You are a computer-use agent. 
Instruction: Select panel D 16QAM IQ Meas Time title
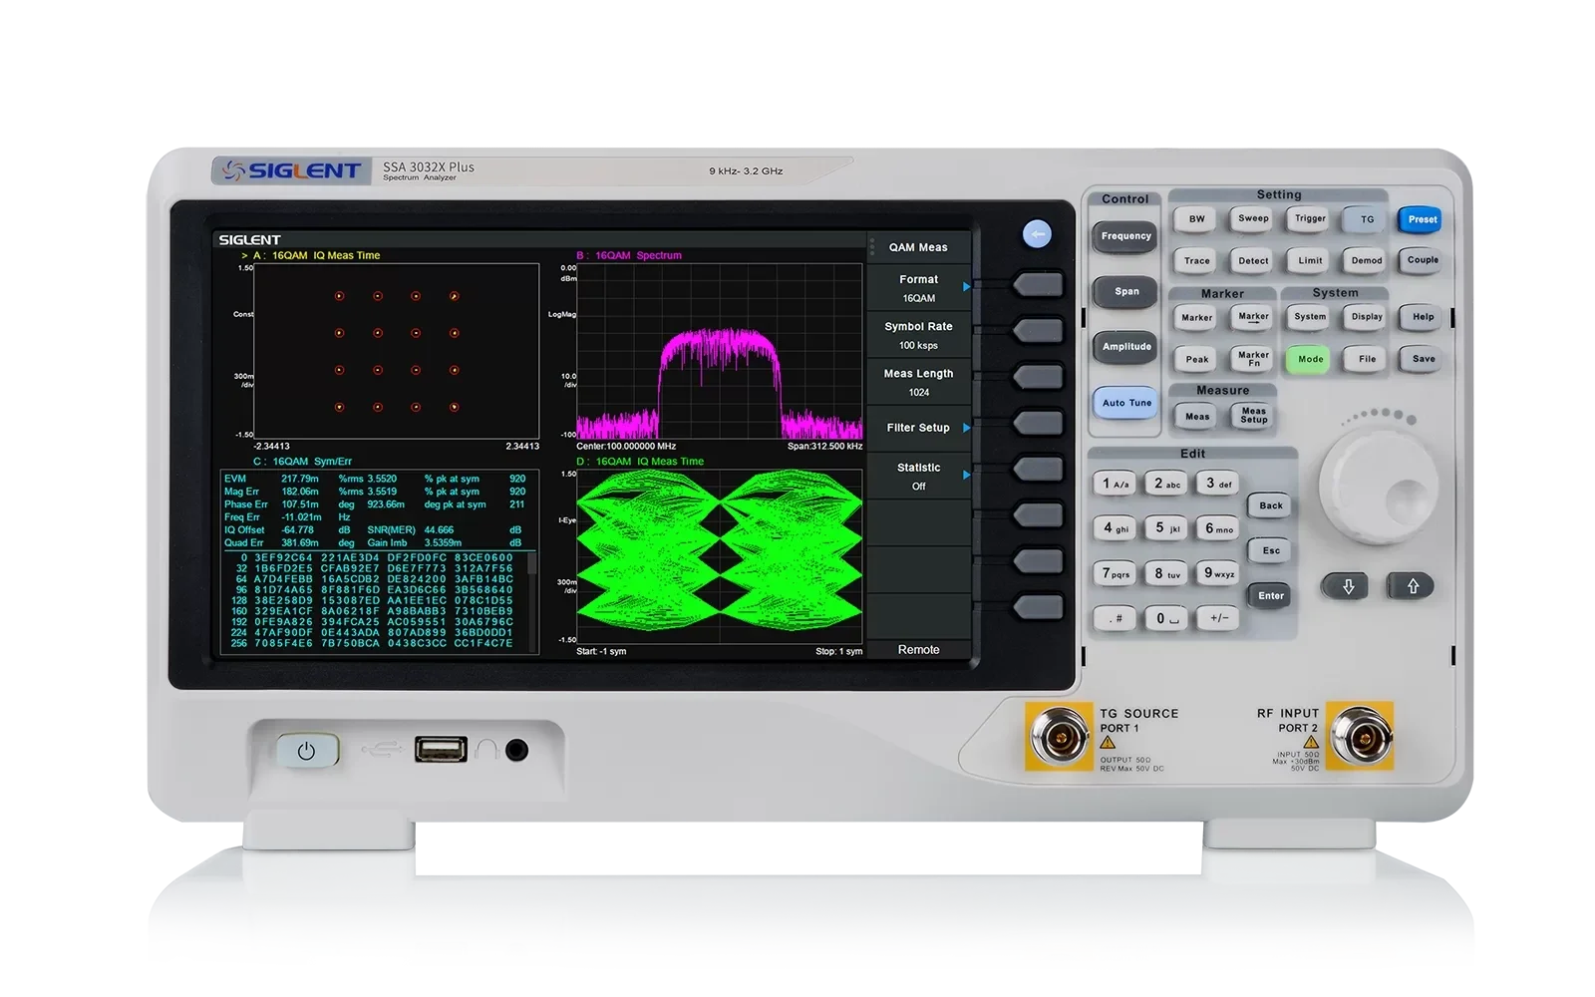click(x=640, y=462)
